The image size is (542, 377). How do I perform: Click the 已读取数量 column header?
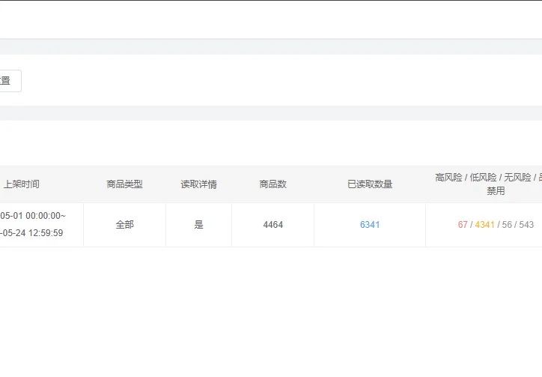(370, 184)
